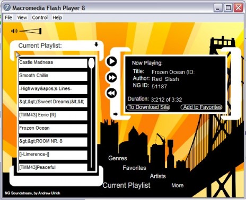Select Castle Madness in the playlist
Image resolution: width=246 pixels, height=200 pixels.
coord(53,63)
